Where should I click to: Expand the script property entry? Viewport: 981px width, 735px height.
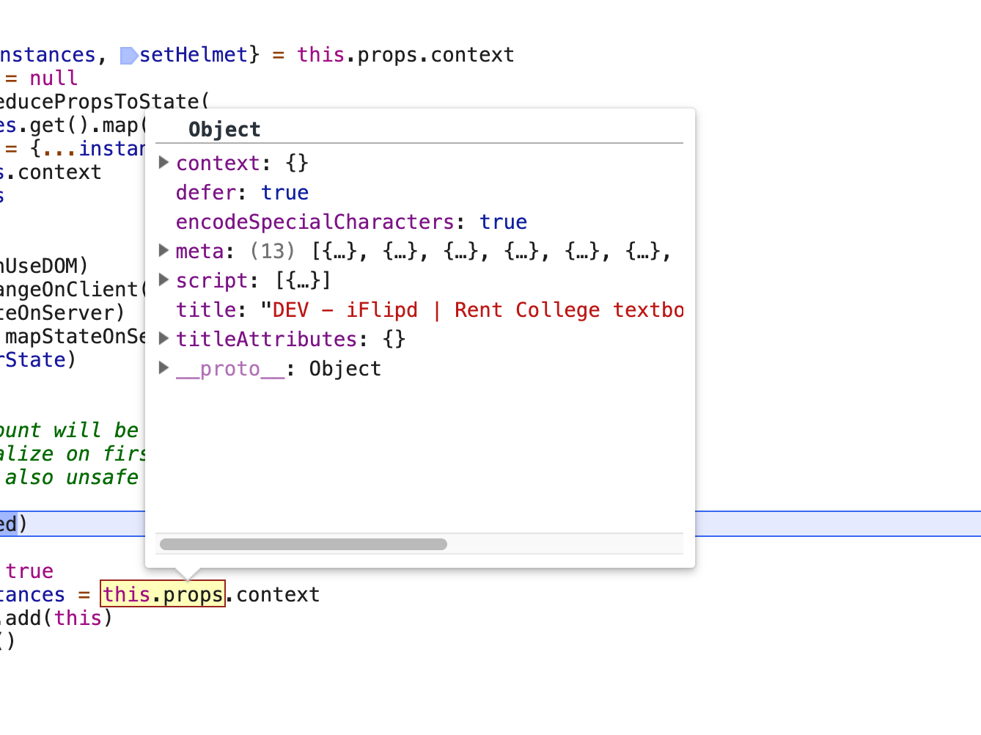pyautogui.click(x=163, y=280)
